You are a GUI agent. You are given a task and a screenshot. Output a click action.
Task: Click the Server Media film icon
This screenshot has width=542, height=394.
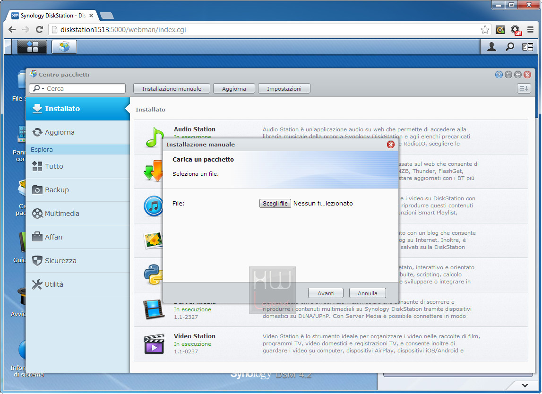tap(154, 309)
